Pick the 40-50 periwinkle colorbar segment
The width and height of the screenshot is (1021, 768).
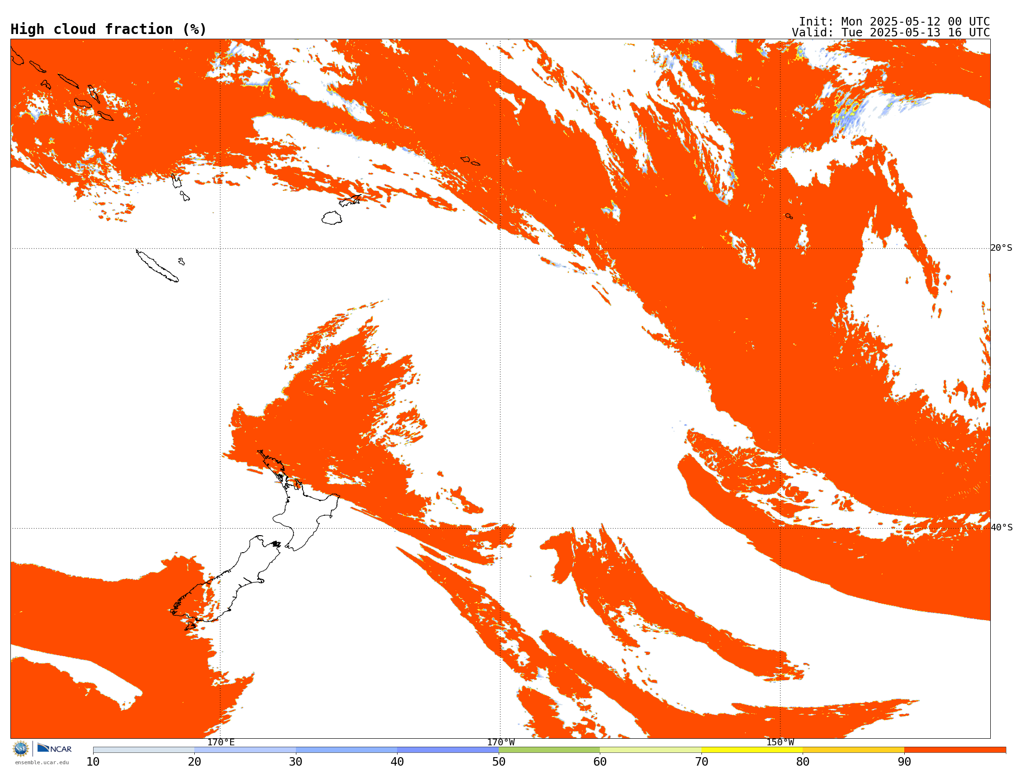point(448,750)
